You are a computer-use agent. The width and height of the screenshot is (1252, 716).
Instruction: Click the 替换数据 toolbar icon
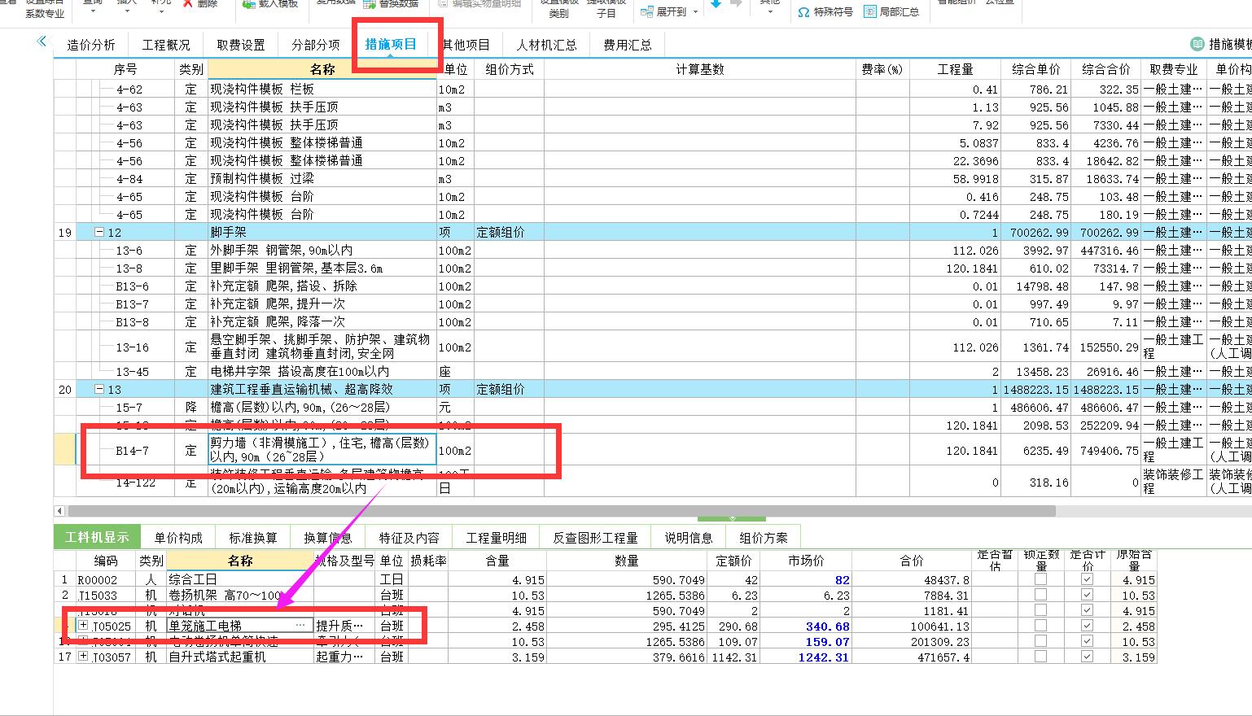368,4
